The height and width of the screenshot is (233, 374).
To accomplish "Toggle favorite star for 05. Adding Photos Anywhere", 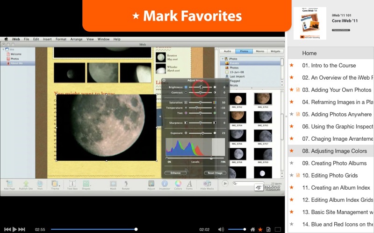I will click(291, 114).
